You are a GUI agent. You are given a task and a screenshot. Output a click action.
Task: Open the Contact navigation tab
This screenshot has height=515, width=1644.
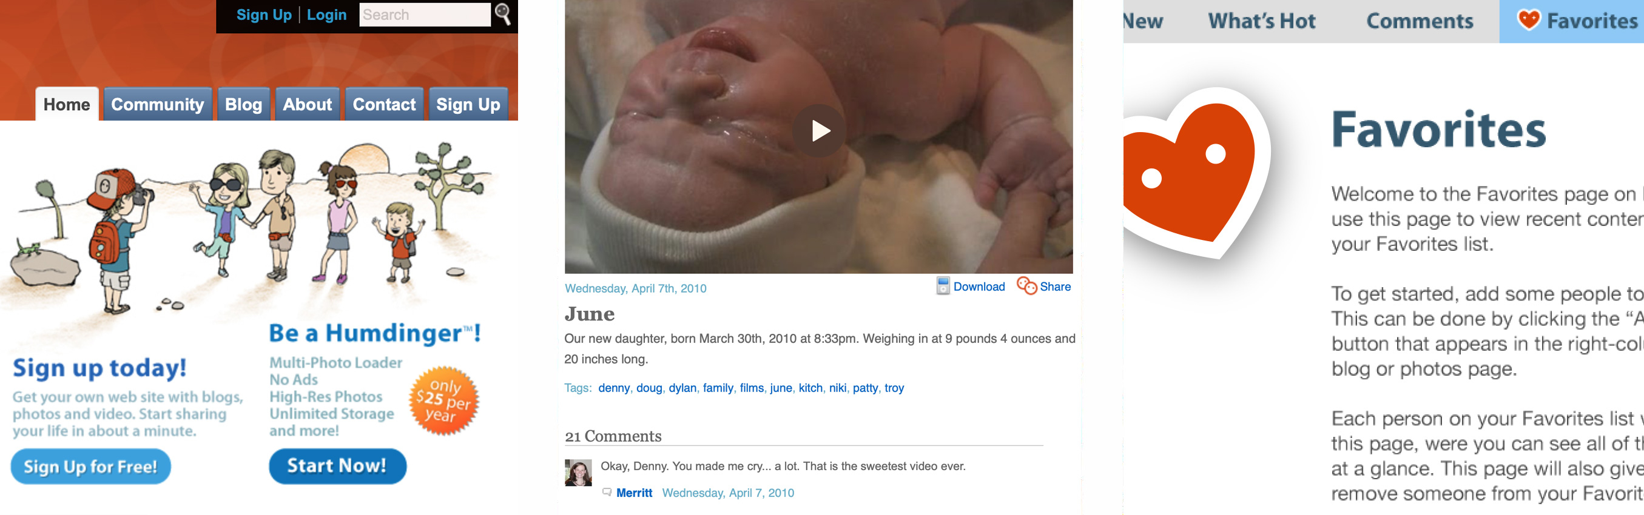click(x=383, y=104)
